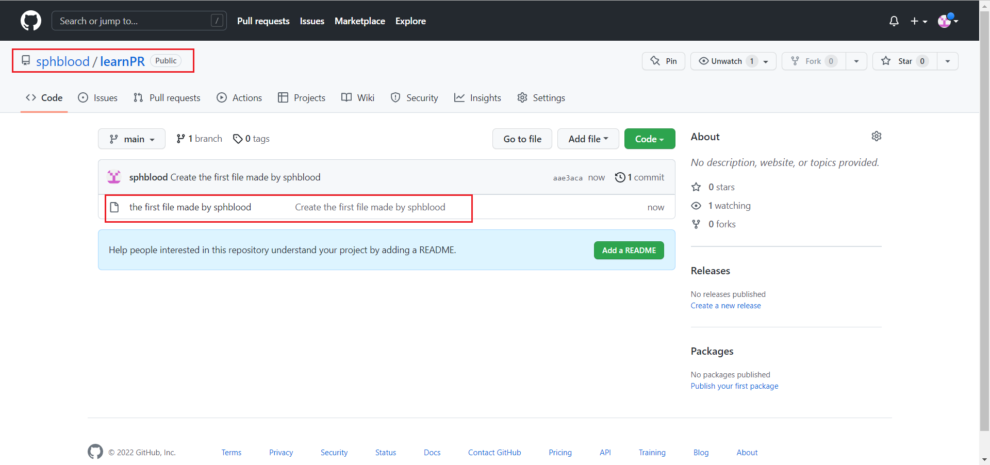
Task: Open the footer Contact GitHub link
Action: [x=494, y=453]
